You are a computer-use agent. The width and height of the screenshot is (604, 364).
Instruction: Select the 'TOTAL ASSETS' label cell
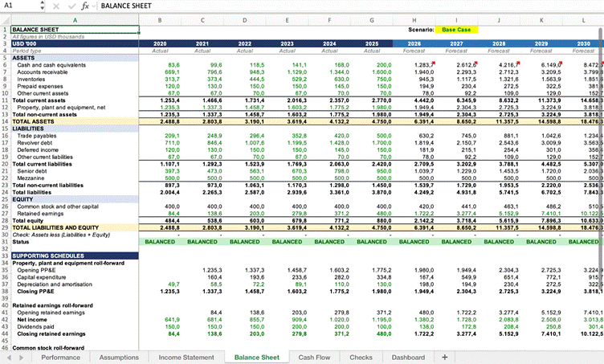click(x=75, y=121)
